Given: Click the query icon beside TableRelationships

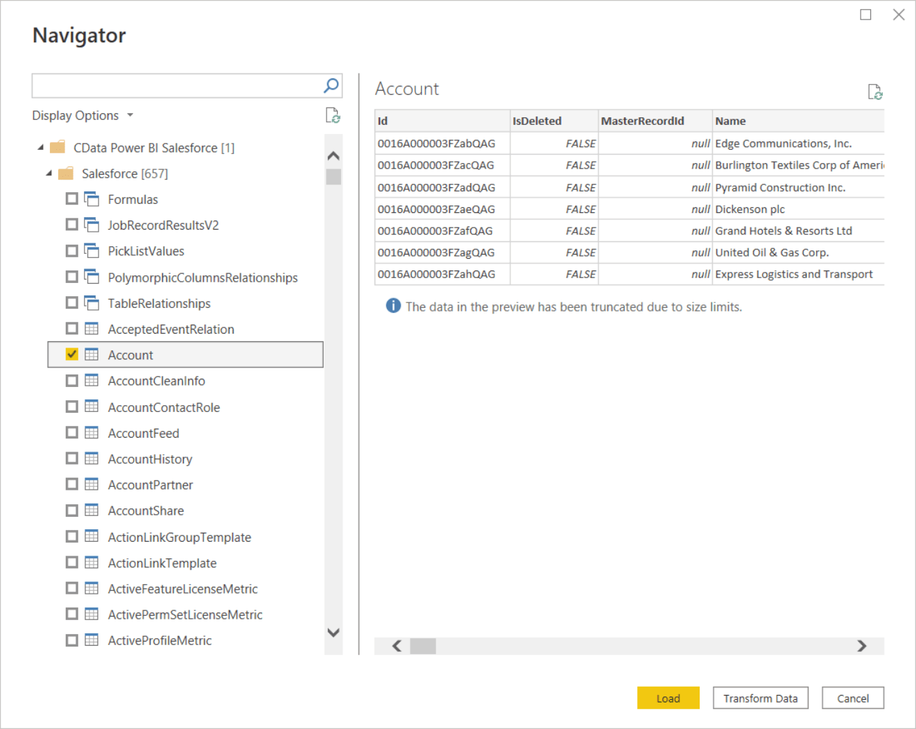Looking at the screenshot, I should point(92,302).
